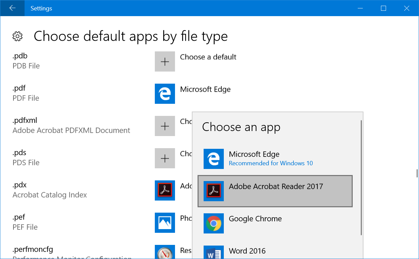Click the Choose an app popup scrollbar

pyautogui.click(x=361, y=178)
